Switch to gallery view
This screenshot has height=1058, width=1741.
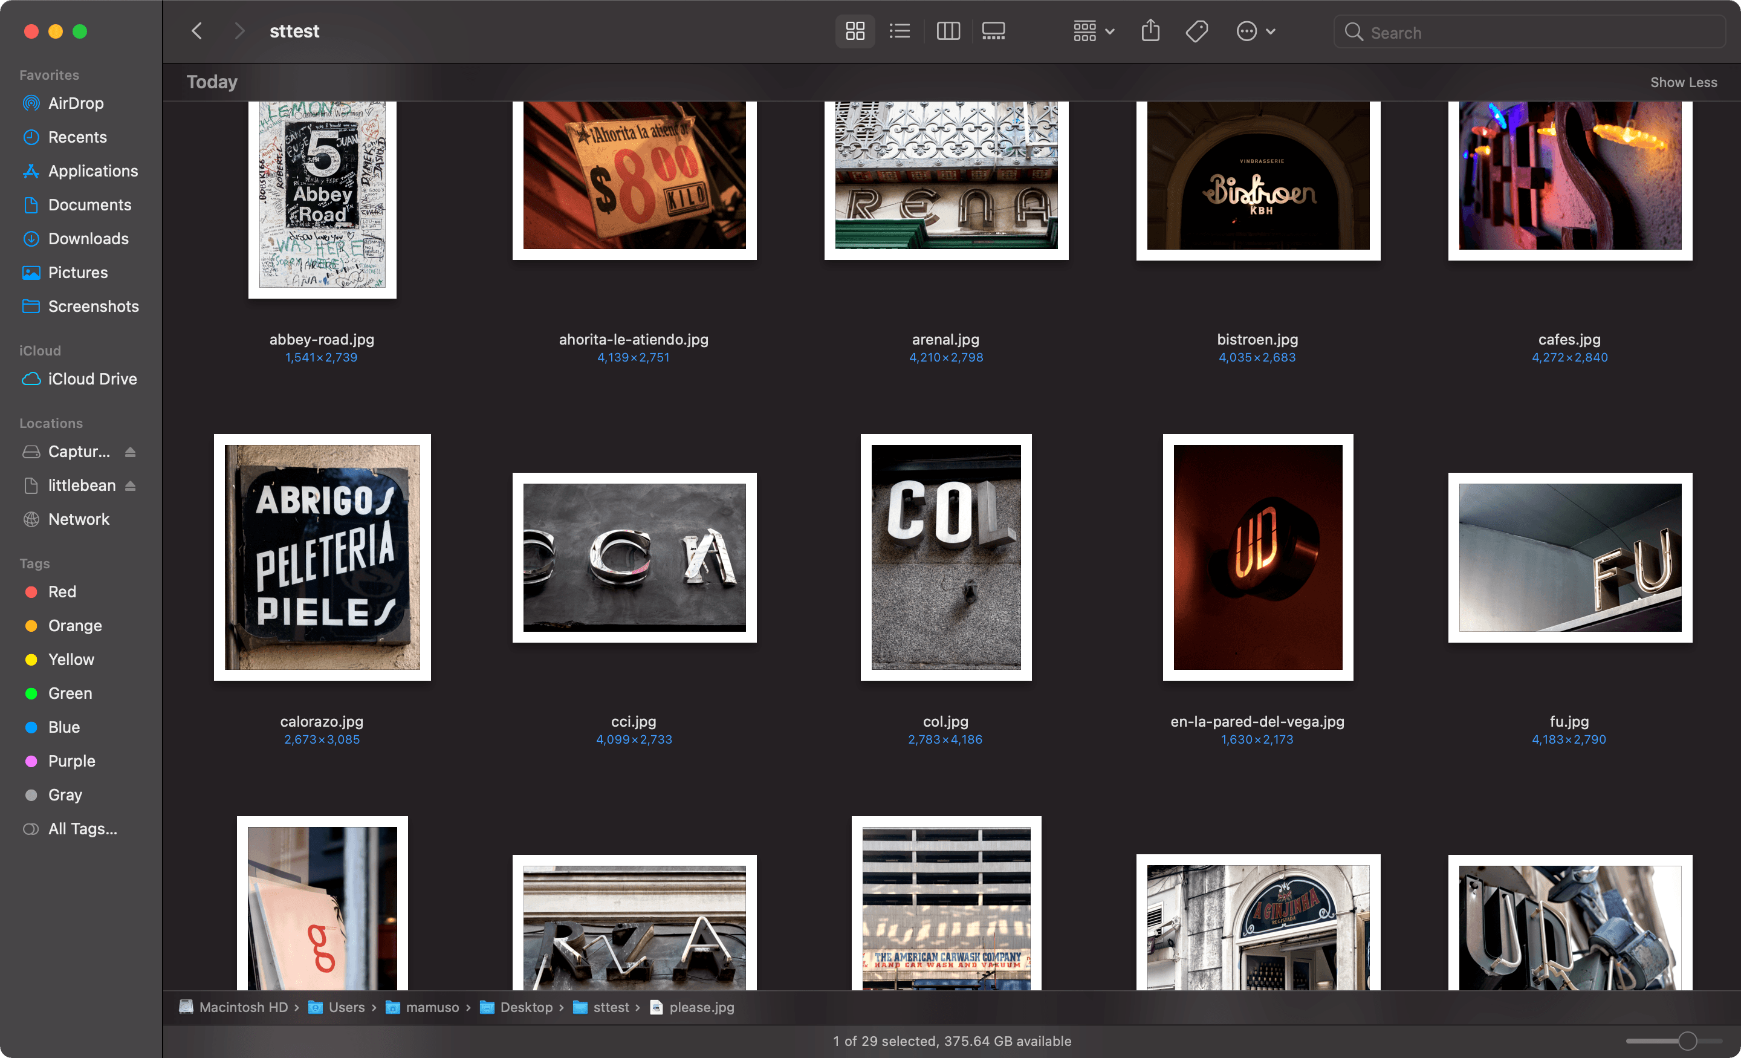pos(993,31)
